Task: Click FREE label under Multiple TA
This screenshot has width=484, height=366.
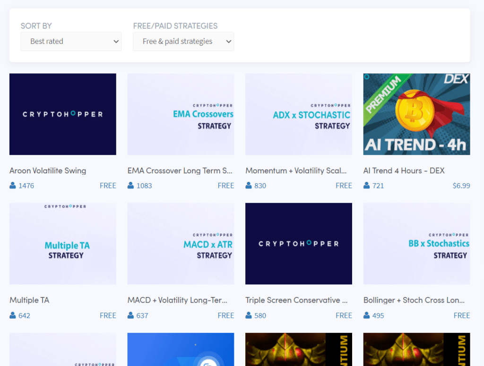Action: (108, 315)
